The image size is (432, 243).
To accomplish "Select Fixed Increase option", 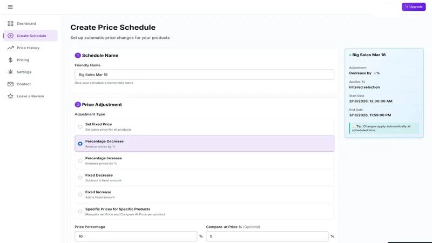I will point(205,194).
